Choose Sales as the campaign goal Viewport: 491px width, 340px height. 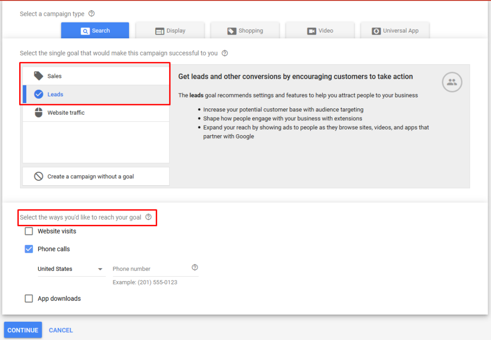[x=96, y=76]
